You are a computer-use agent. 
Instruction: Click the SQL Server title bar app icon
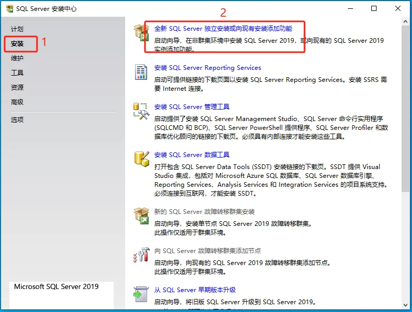tap(9, 9)
